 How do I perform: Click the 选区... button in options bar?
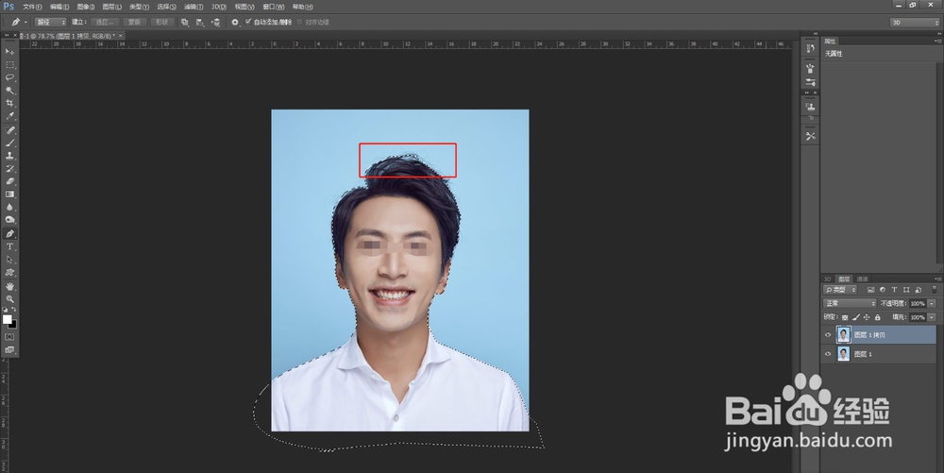(104, 21)
